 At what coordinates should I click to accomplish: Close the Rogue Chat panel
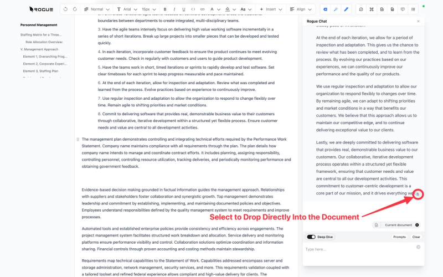point(419,21)
